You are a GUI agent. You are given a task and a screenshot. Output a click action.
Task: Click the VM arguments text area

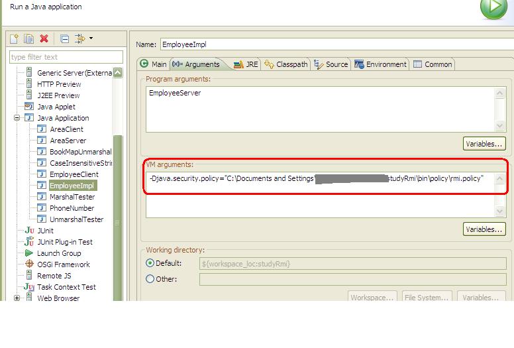(320, 195)
